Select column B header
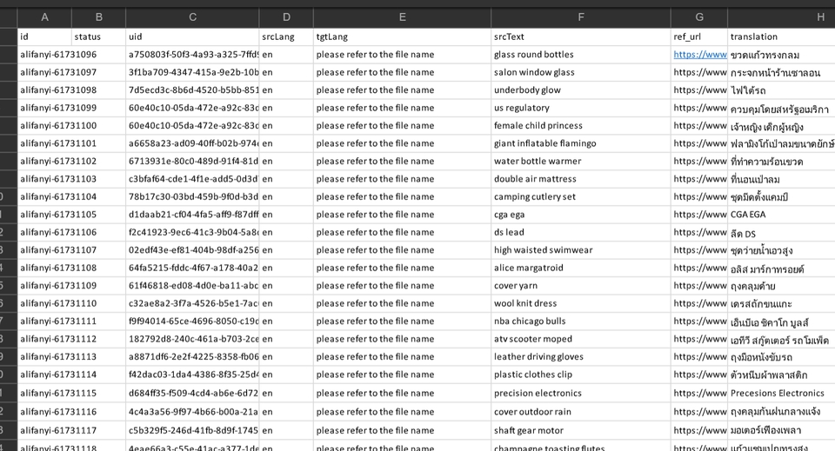Image resolution: width=835 pixels, height=451 pixels. (x=98, y=17)
